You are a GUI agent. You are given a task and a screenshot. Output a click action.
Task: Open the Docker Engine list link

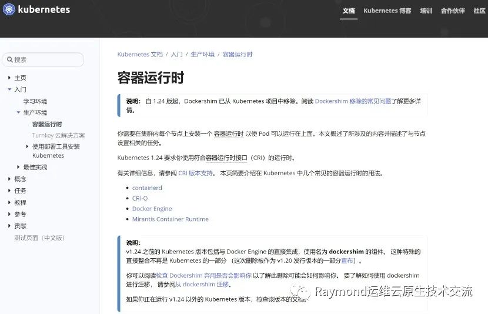point(152,209)
